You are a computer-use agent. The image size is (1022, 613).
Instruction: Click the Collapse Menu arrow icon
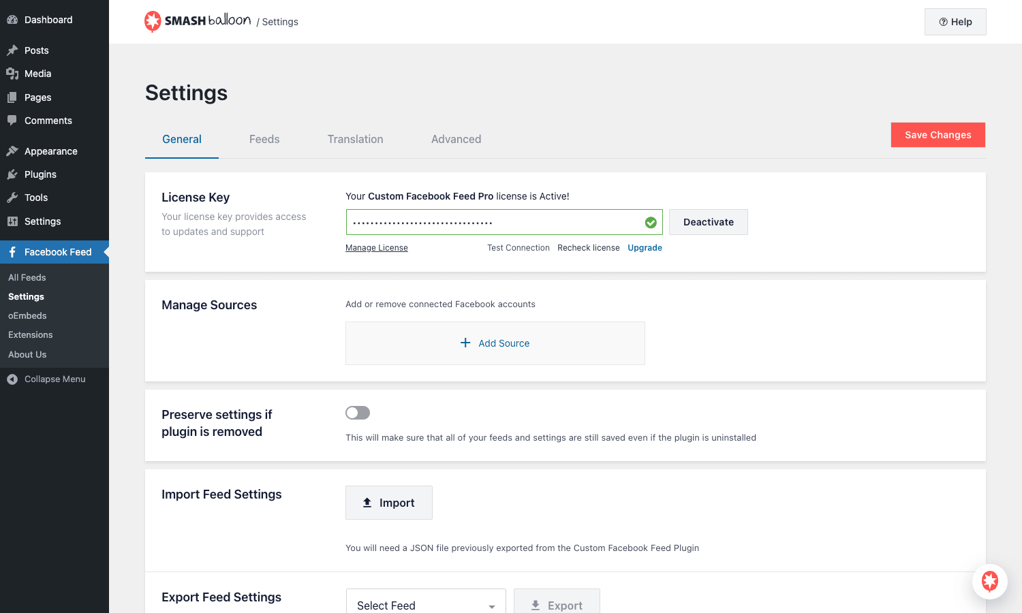[x=12, y=379]
